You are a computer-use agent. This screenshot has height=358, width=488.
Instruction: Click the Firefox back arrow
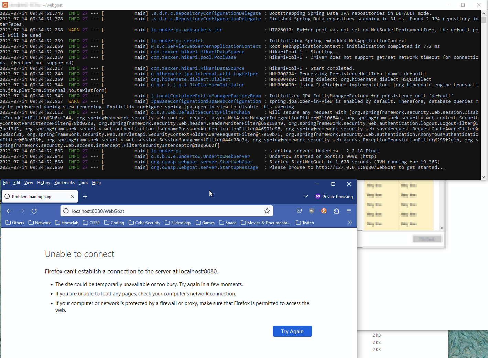coord(9,211)
